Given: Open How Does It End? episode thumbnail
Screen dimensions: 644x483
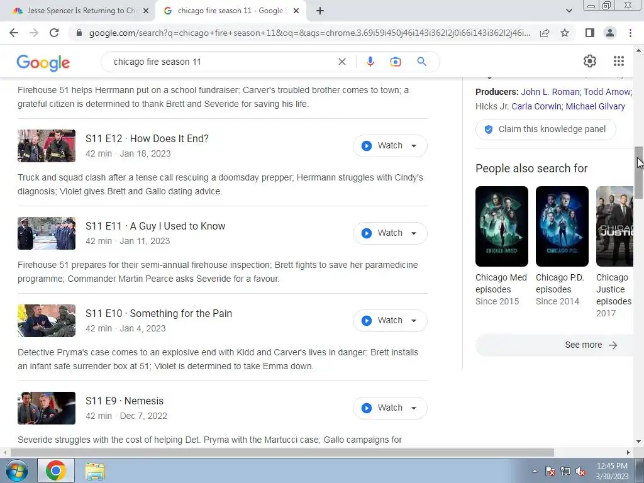Looking at the screenshot, I should 47,146.
